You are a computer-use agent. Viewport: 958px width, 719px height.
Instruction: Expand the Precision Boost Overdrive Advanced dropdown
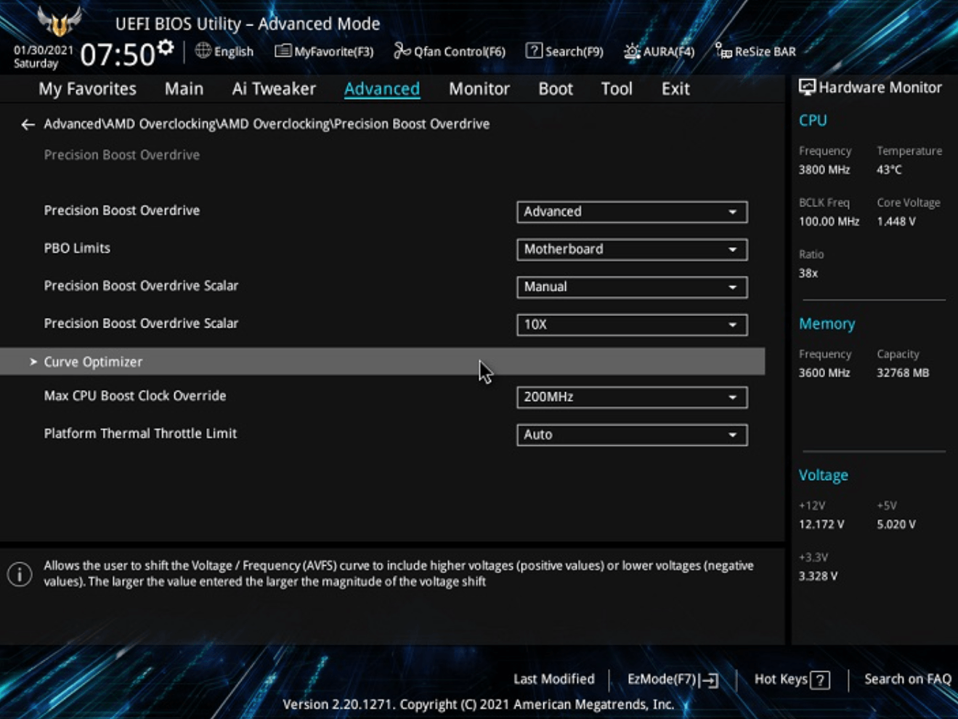click(x=632, y=211)
